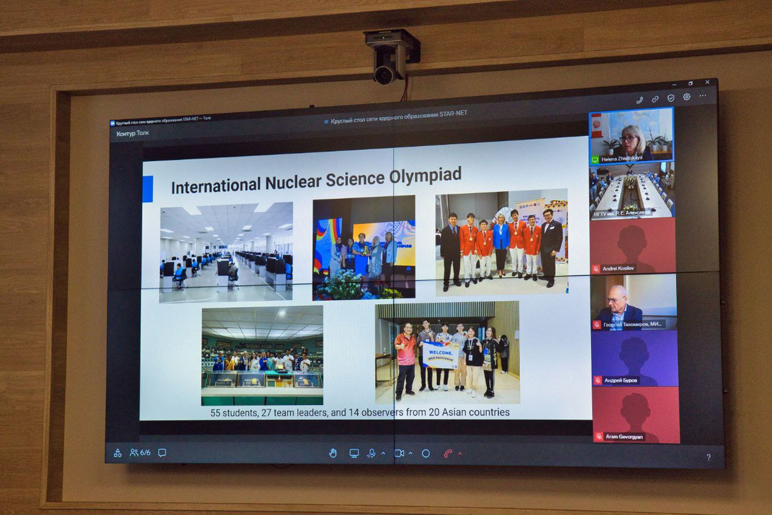
Task: Copy meeting link via chain icon
Action: tap(655, 99)
